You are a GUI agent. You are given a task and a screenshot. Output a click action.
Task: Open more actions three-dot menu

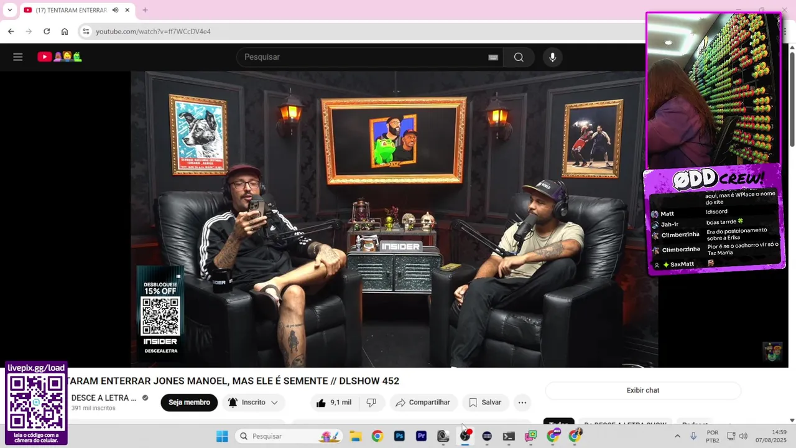point(522,403)
